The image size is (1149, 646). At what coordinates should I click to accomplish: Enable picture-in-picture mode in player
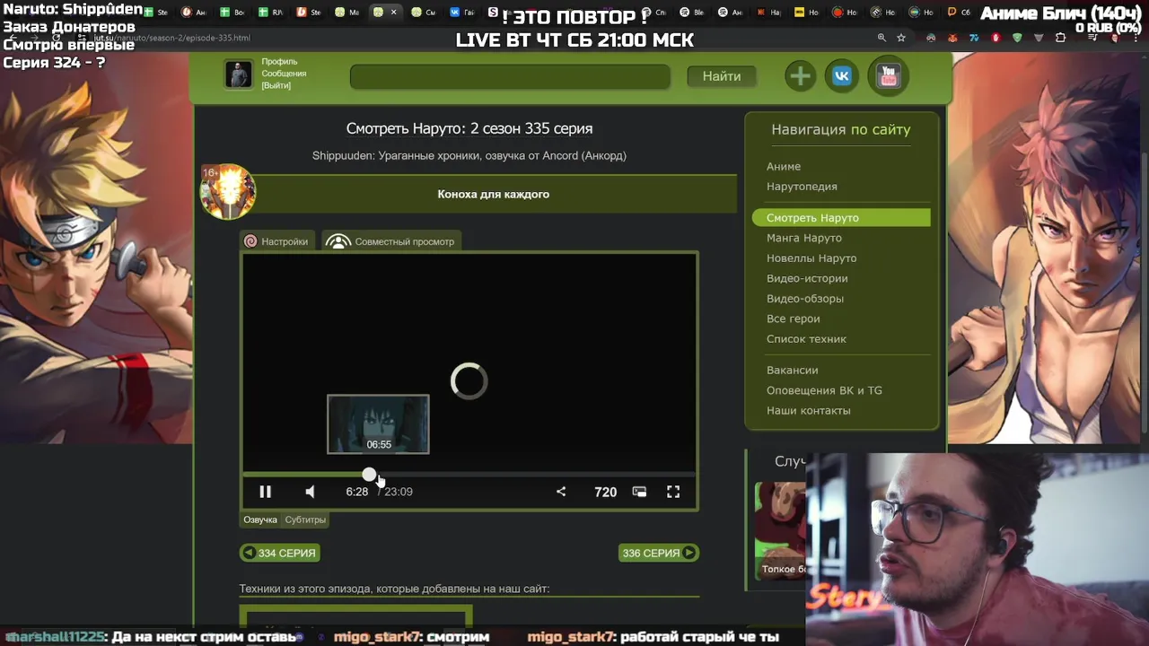point(639,492)
